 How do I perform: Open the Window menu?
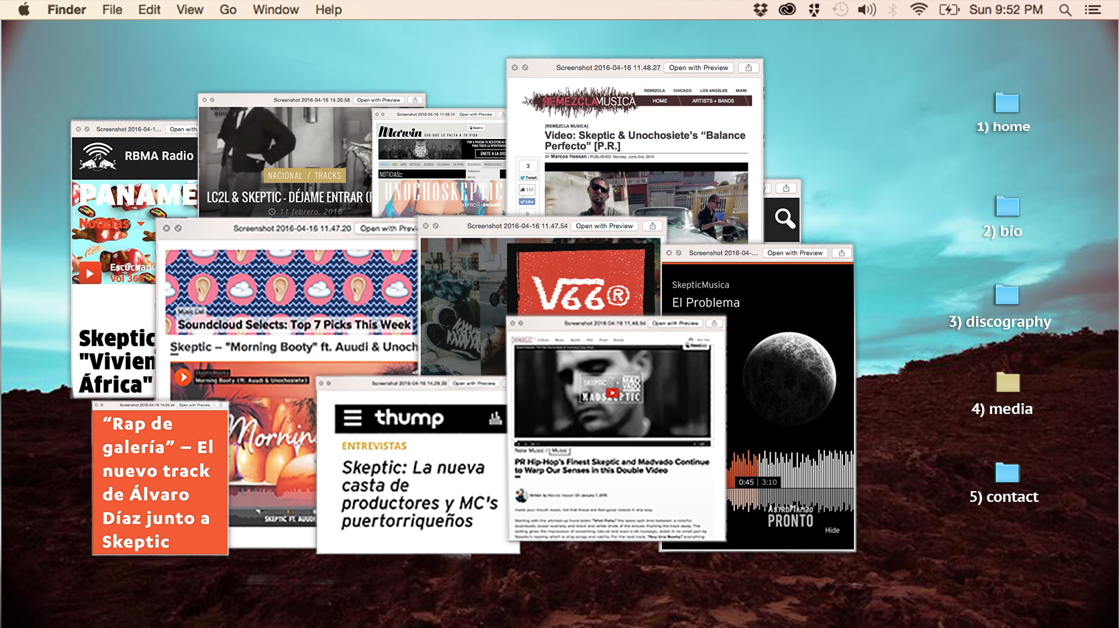click(x=276, y=9)
